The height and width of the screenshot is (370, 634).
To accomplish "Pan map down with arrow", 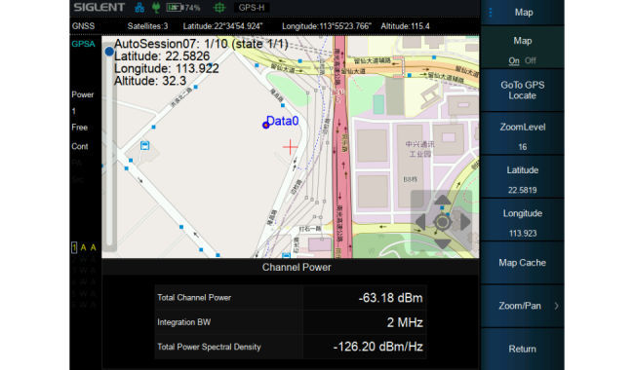I will pos(442,243).
